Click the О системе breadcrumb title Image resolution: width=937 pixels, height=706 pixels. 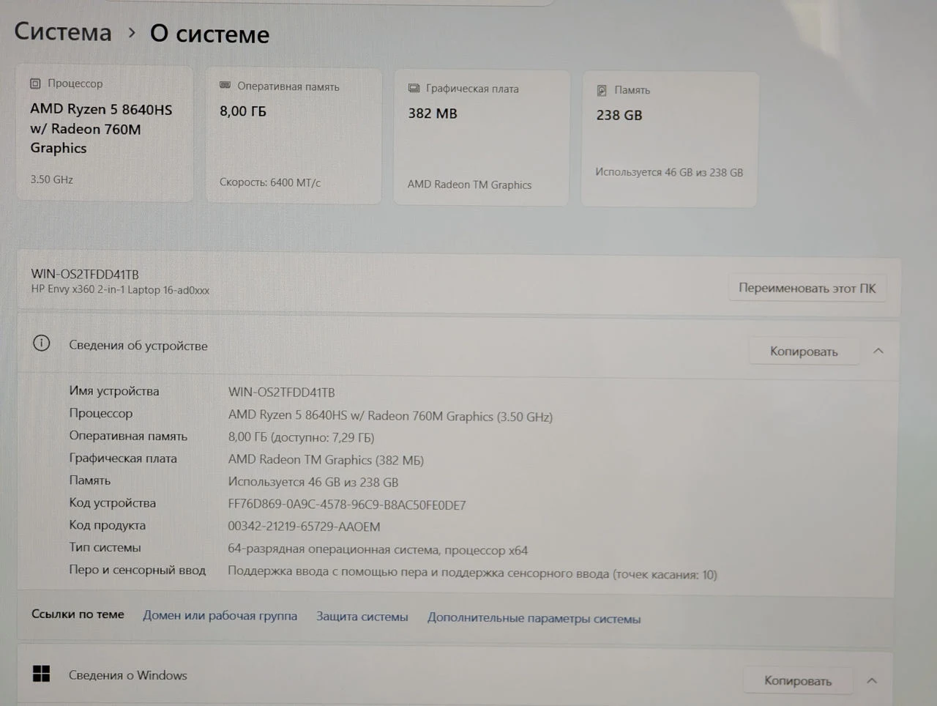tap(209, 34)
